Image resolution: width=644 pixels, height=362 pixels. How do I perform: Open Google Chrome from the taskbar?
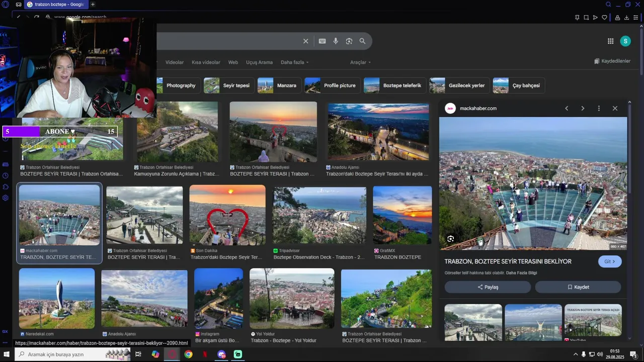[188, 354]
